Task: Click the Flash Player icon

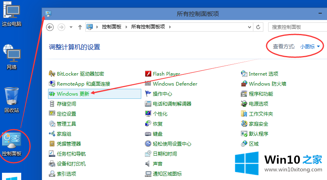Action: tap(148, 74)
